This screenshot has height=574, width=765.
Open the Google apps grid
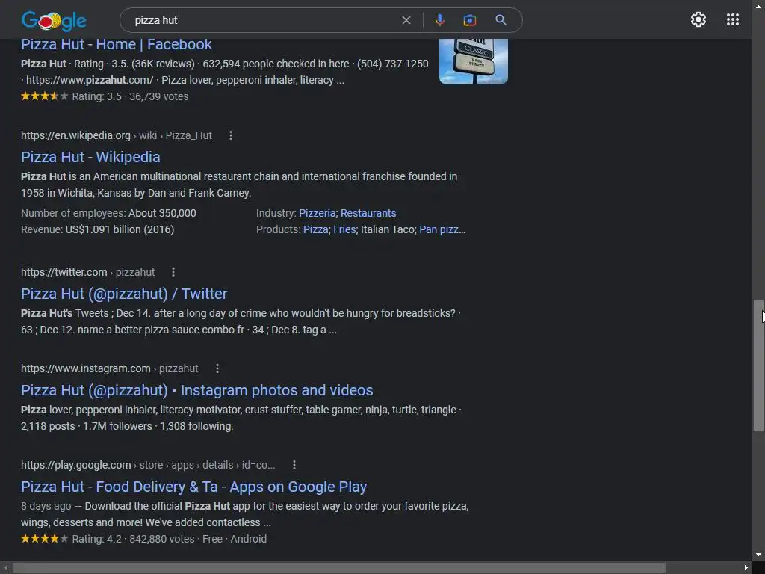coord(732,19)
